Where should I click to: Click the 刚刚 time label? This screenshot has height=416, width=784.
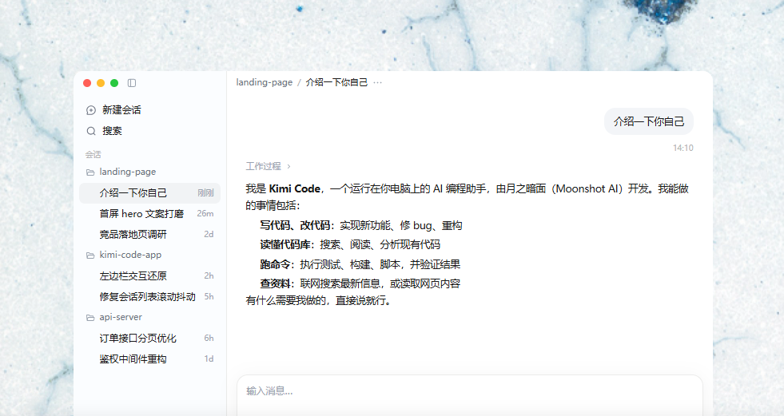click(x=205, y=192)
